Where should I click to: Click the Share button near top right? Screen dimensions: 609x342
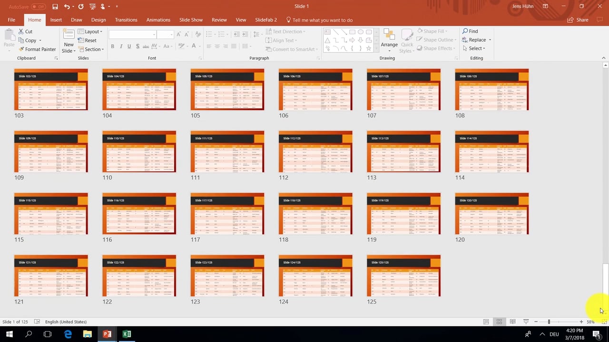tap(578, 20)
